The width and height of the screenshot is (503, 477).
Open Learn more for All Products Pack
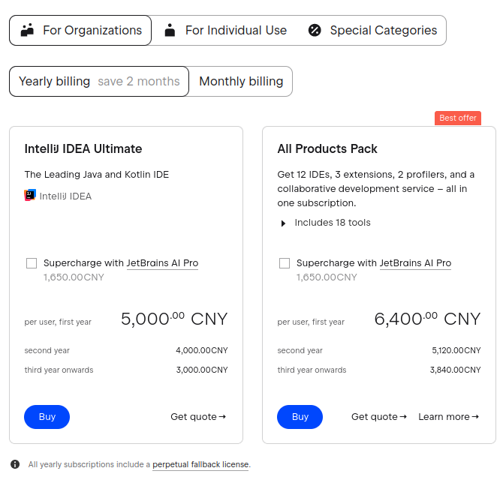[448, 417]
